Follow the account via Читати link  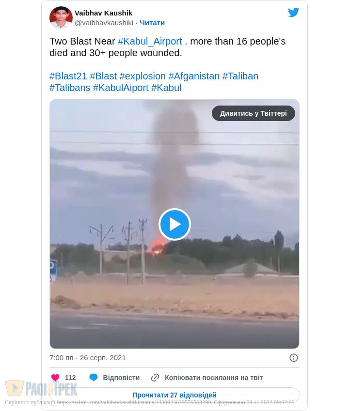152,23
